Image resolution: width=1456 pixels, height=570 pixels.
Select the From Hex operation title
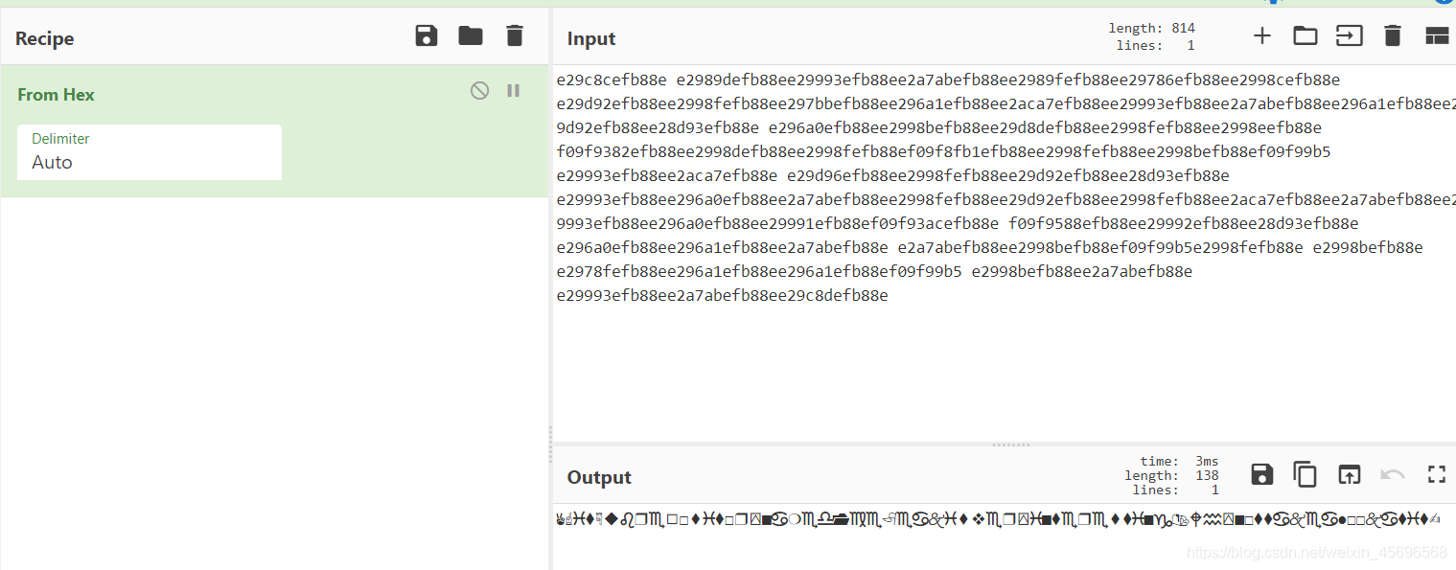point(57,95)
